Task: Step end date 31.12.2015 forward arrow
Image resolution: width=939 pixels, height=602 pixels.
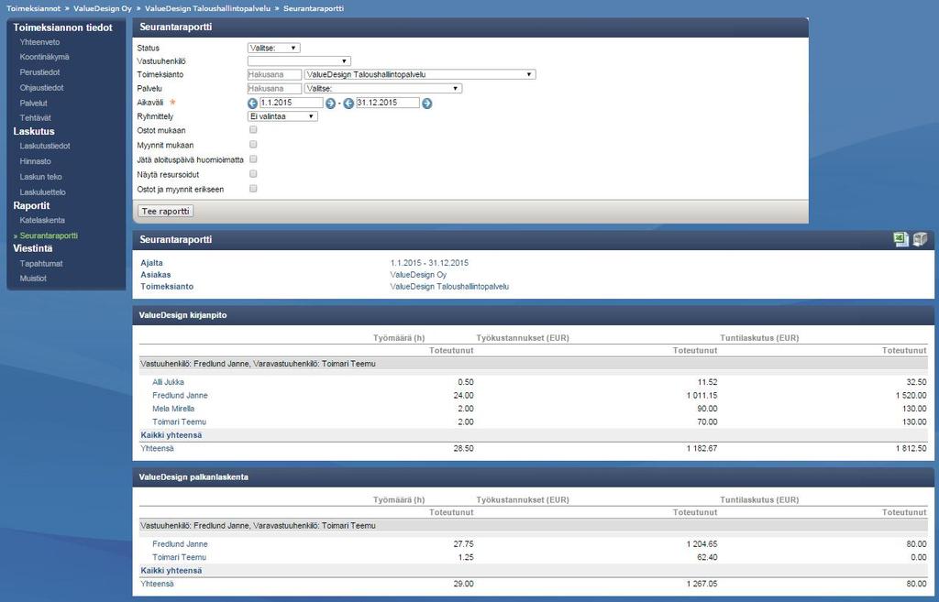Action: (x=426, y=104)
